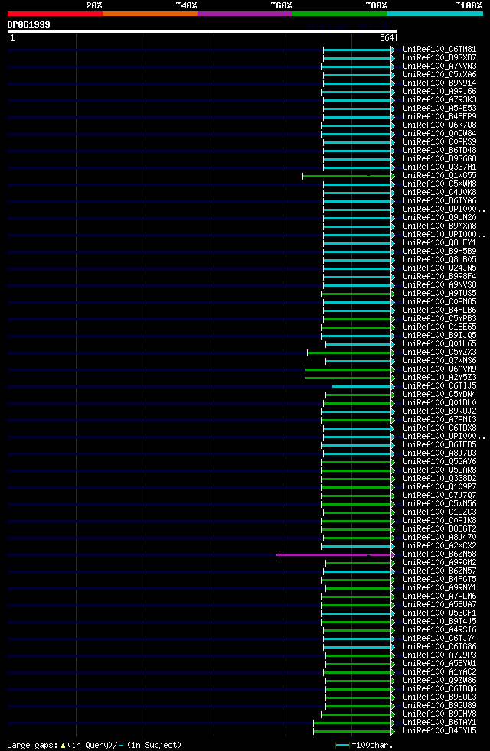
Task: Click the green alignment bar for C5YZX3
Action: [x=351, y=353]
